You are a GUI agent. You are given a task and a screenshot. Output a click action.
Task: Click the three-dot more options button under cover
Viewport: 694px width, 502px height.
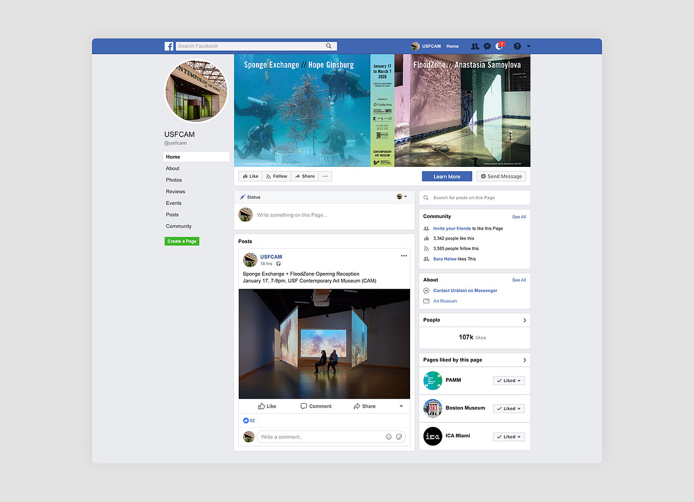pyautogui.click(x=325, y=176)
